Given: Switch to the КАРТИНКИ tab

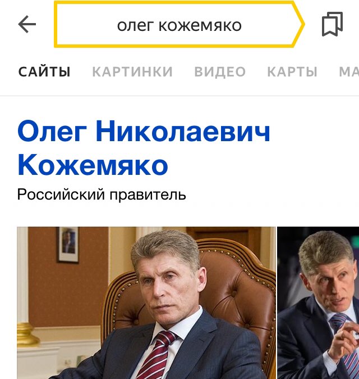Looking at the screenshot, I should 132,72.
